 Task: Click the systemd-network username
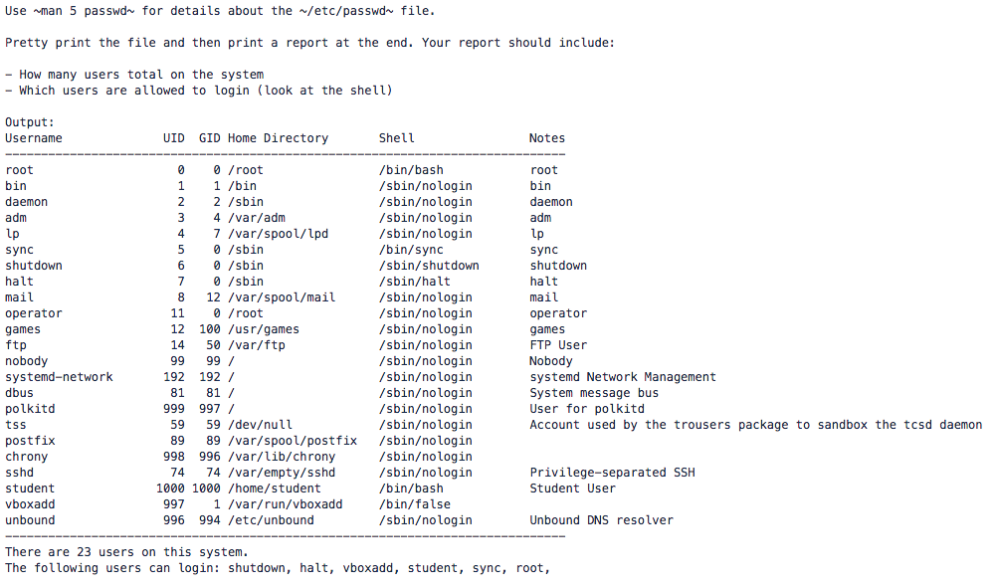(x=59, y=377)
